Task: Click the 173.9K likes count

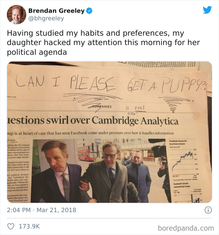Action: point(29,226)
